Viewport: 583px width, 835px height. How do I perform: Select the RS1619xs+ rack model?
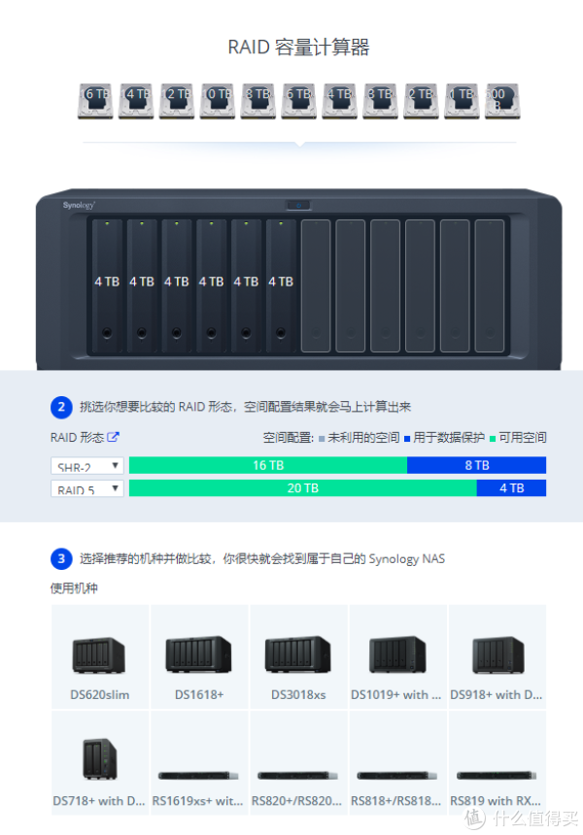pos(199,762)
